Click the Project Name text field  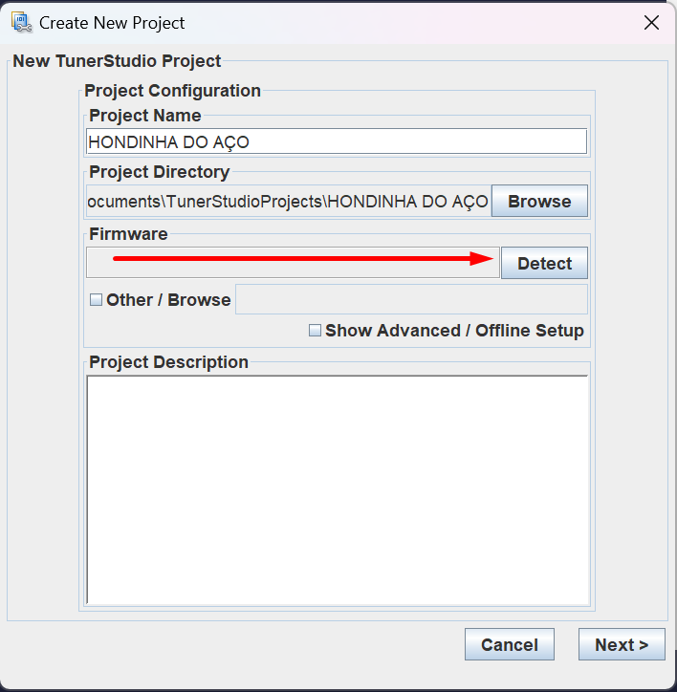coord(336,141)
